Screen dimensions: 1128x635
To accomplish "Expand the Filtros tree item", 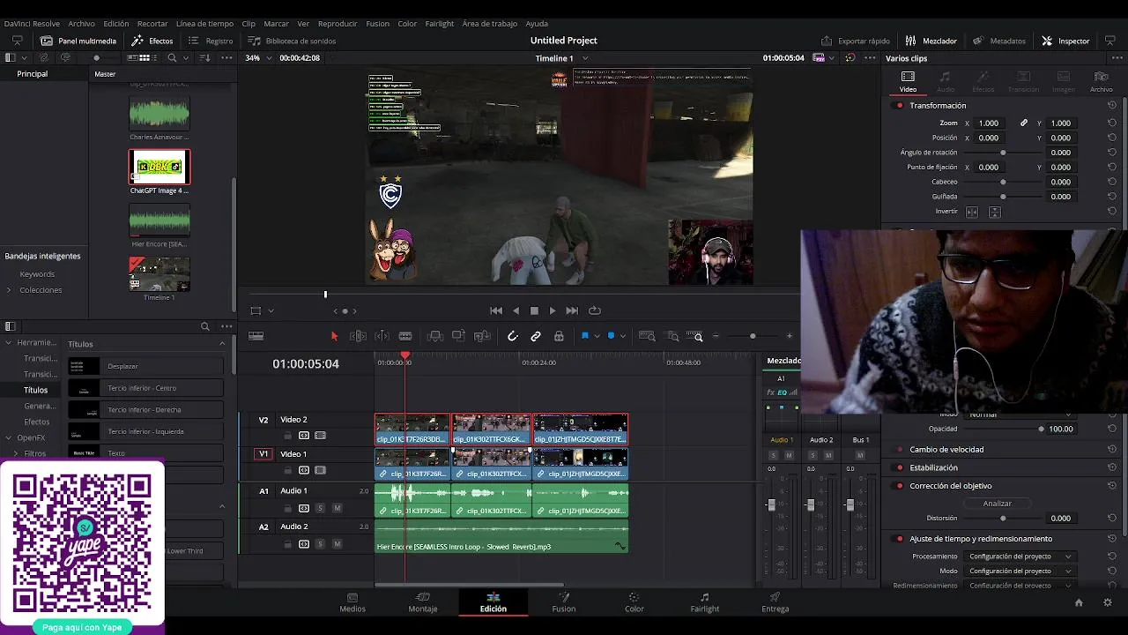I will tap(15, 453).
